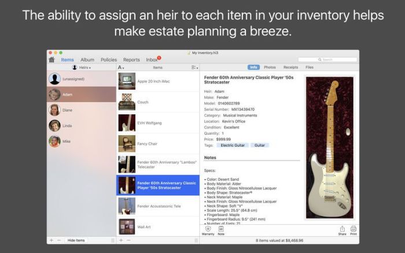The width and height of the screenshot is (405, 253).
Task: Select the Fancy Chair item
Action: [158, 144]
